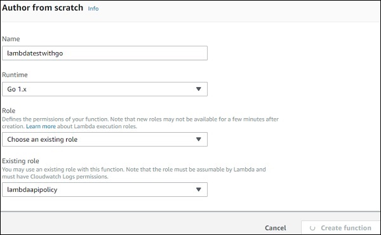Click the arrow icon of the Runtime selector

pos(199,89)
